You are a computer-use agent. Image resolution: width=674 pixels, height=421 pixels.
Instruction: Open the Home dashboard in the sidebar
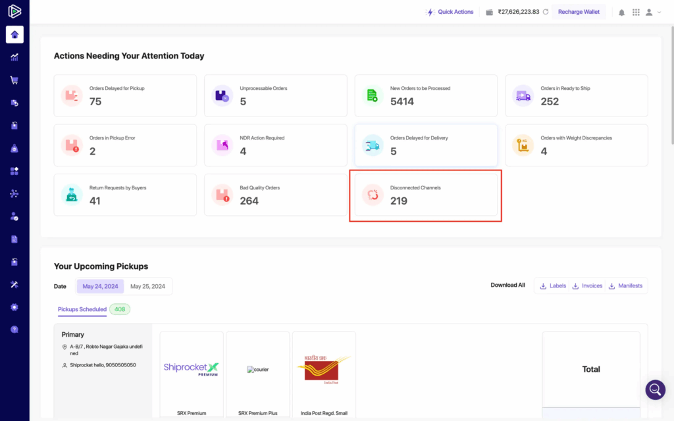click(14, 35)
